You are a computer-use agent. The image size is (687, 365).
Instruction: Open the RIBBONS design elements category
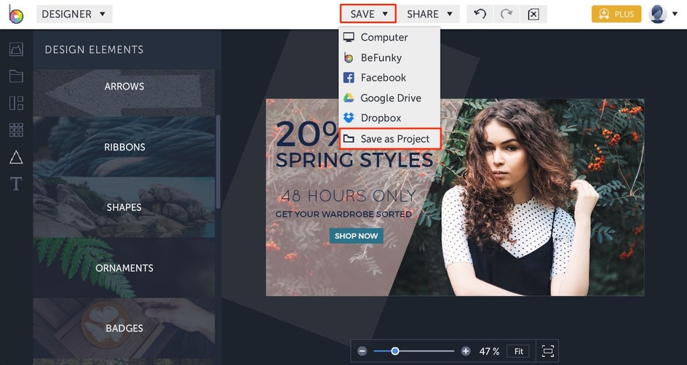click(x=124, y=147)
